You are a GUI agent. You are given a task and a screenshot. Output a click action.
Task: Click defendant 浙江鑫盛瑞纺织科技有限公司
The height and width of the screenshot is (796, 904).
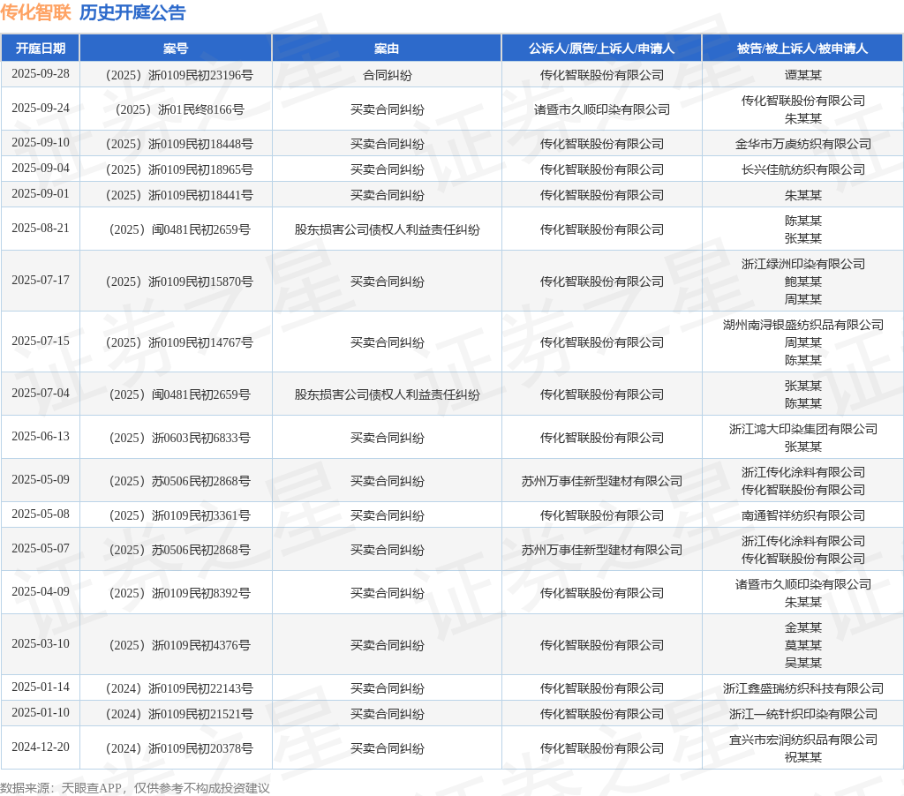pyautogui.click(x=802, y=689)
